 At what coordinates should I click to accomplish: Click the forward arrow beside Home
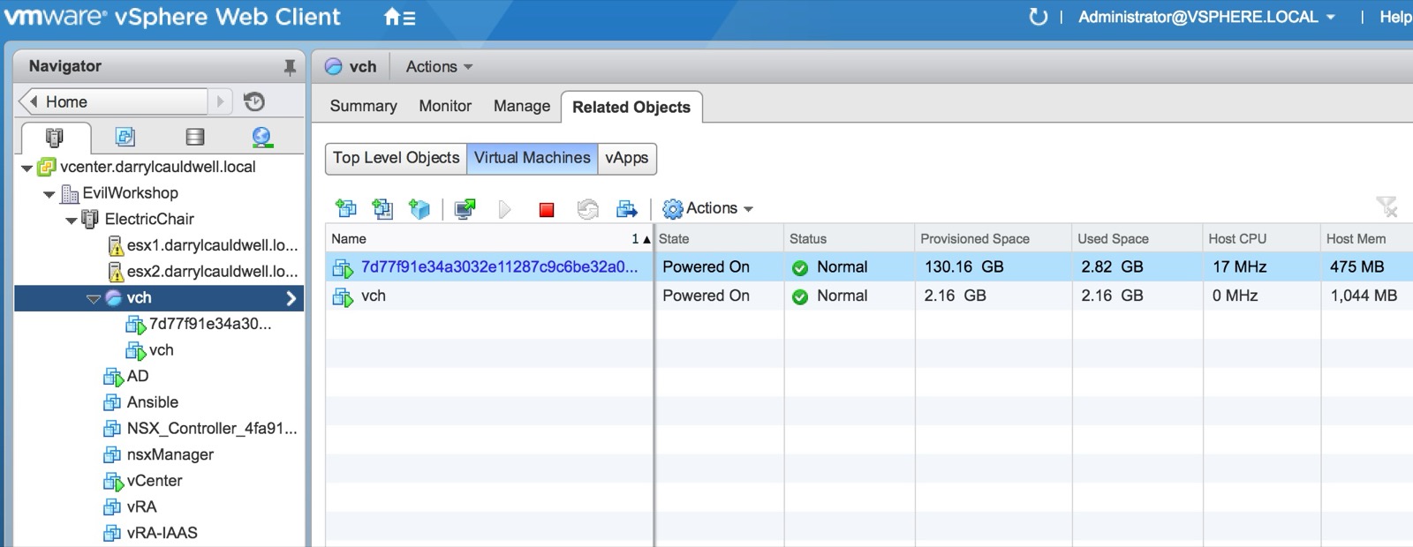(221, 101)
